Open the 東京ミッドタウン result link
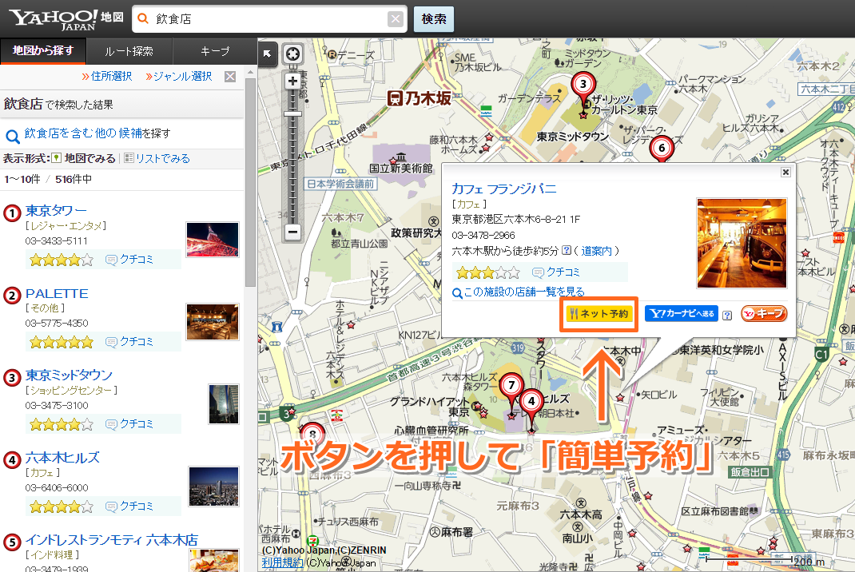Image resolution: width=855 pixels, height=572 pixels. (69, 375)
